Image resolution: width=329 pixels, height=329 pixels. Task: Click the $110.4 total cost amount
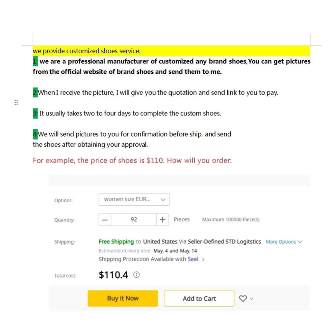click(113, 275)
